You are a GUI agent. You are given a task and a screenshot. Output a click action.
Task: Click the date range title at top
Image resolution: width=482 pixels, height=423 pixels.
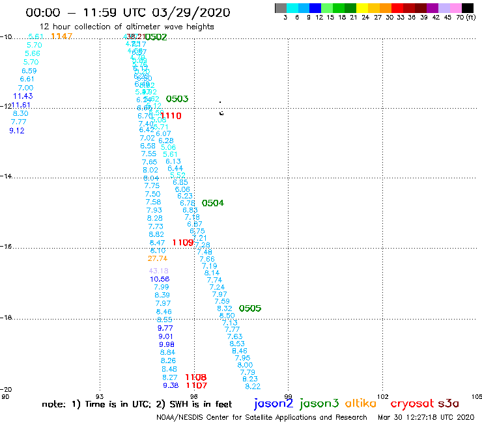(128, 12)
